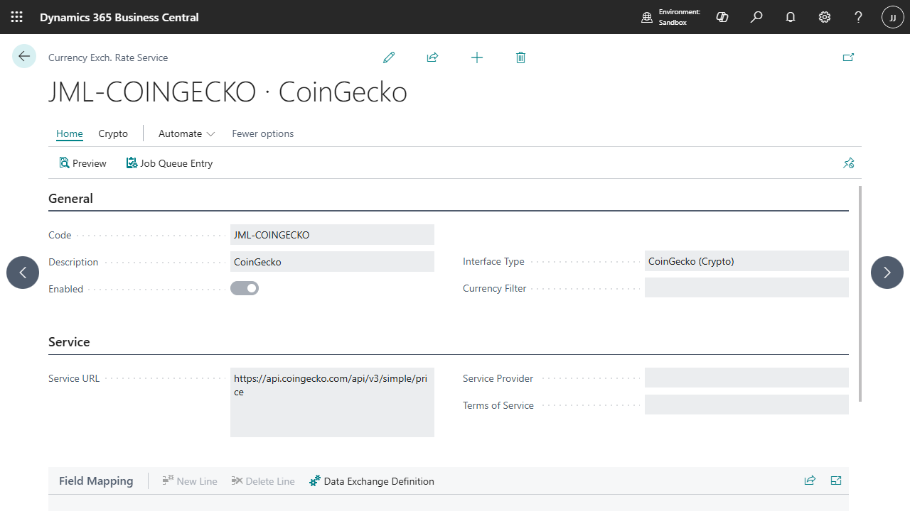910x511 pixels.
Task: Maximize the Field Mapping section
Action: 835,480
